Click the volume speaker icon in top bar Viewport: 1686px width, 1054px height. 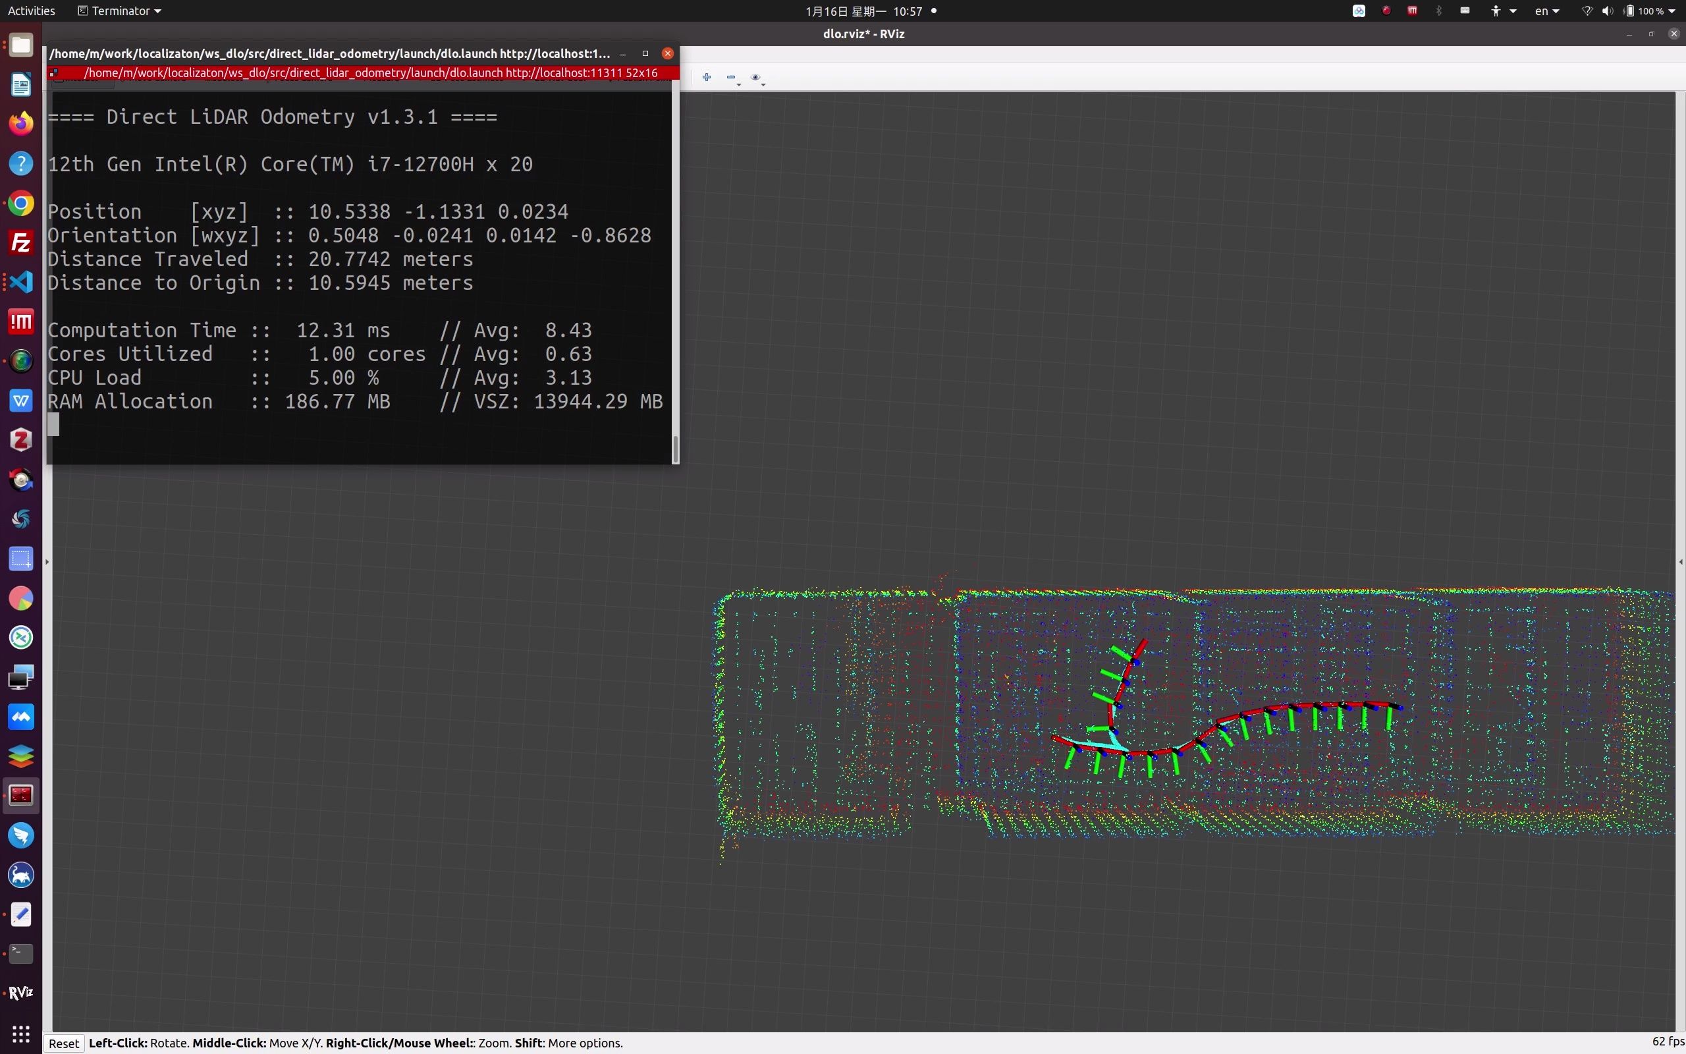point(1607,11)
